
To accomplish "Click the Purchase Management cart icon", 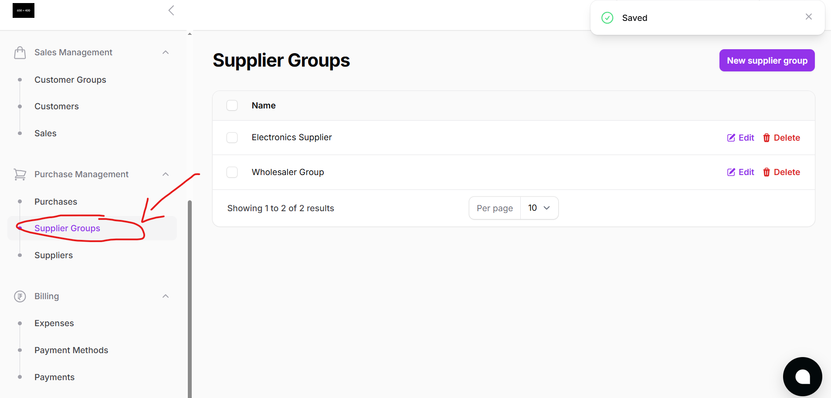I will [20, 174].
